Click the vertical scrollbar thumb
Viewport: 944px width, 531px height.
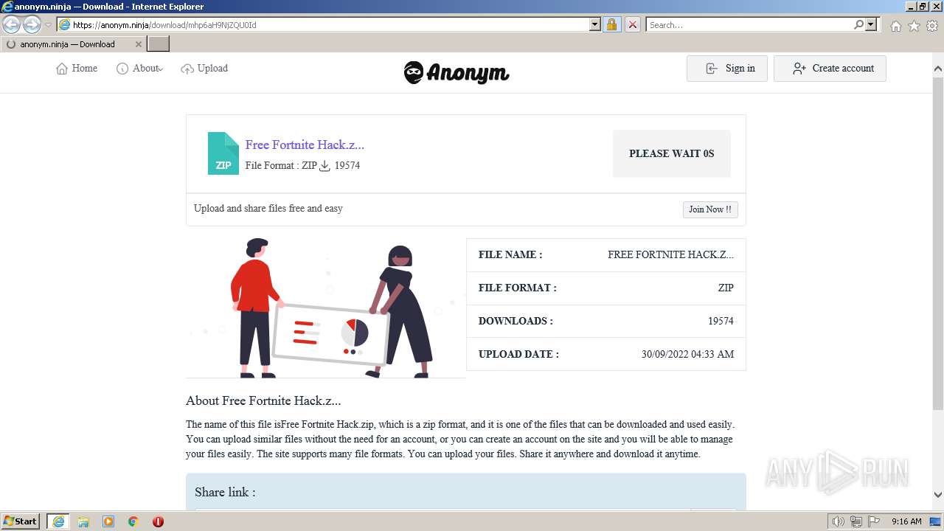[938, 243]
